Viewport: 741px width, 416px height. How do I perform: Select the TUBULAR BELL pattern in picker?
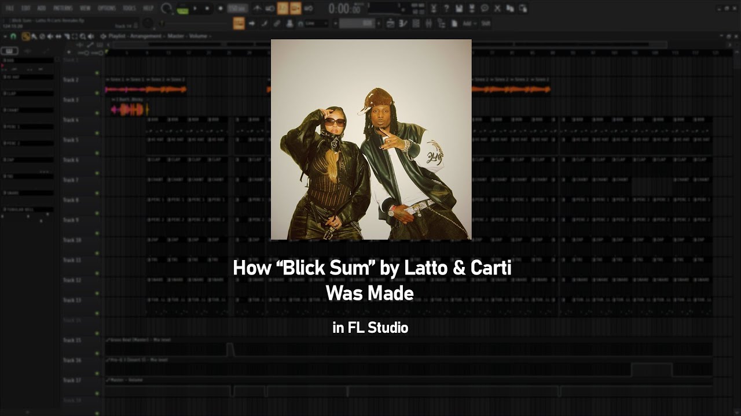[28, 209]
